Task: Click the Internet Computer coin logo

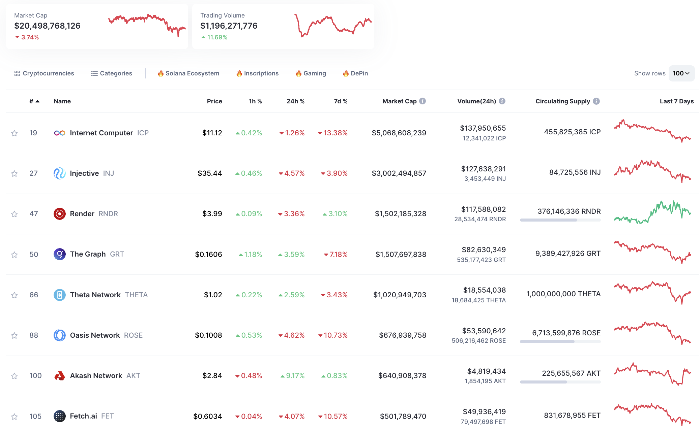Action: point(60,133)
